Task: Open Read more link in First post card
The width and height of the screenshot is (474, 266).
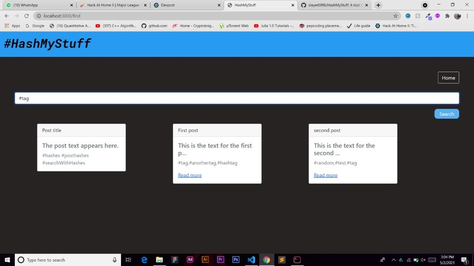Action: (189, 175)
